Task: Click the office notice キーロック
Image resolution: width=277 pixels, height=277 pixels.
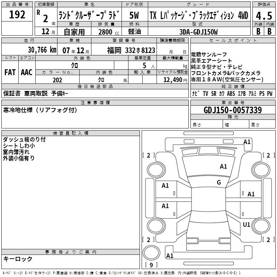Action: point(18,259)
